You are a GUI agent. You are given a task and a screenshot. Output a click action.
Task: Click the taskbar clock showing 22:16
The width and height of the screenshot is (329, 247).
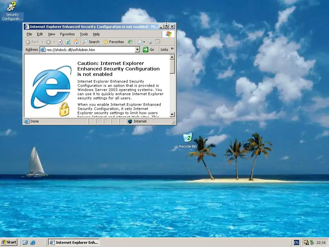321,242
